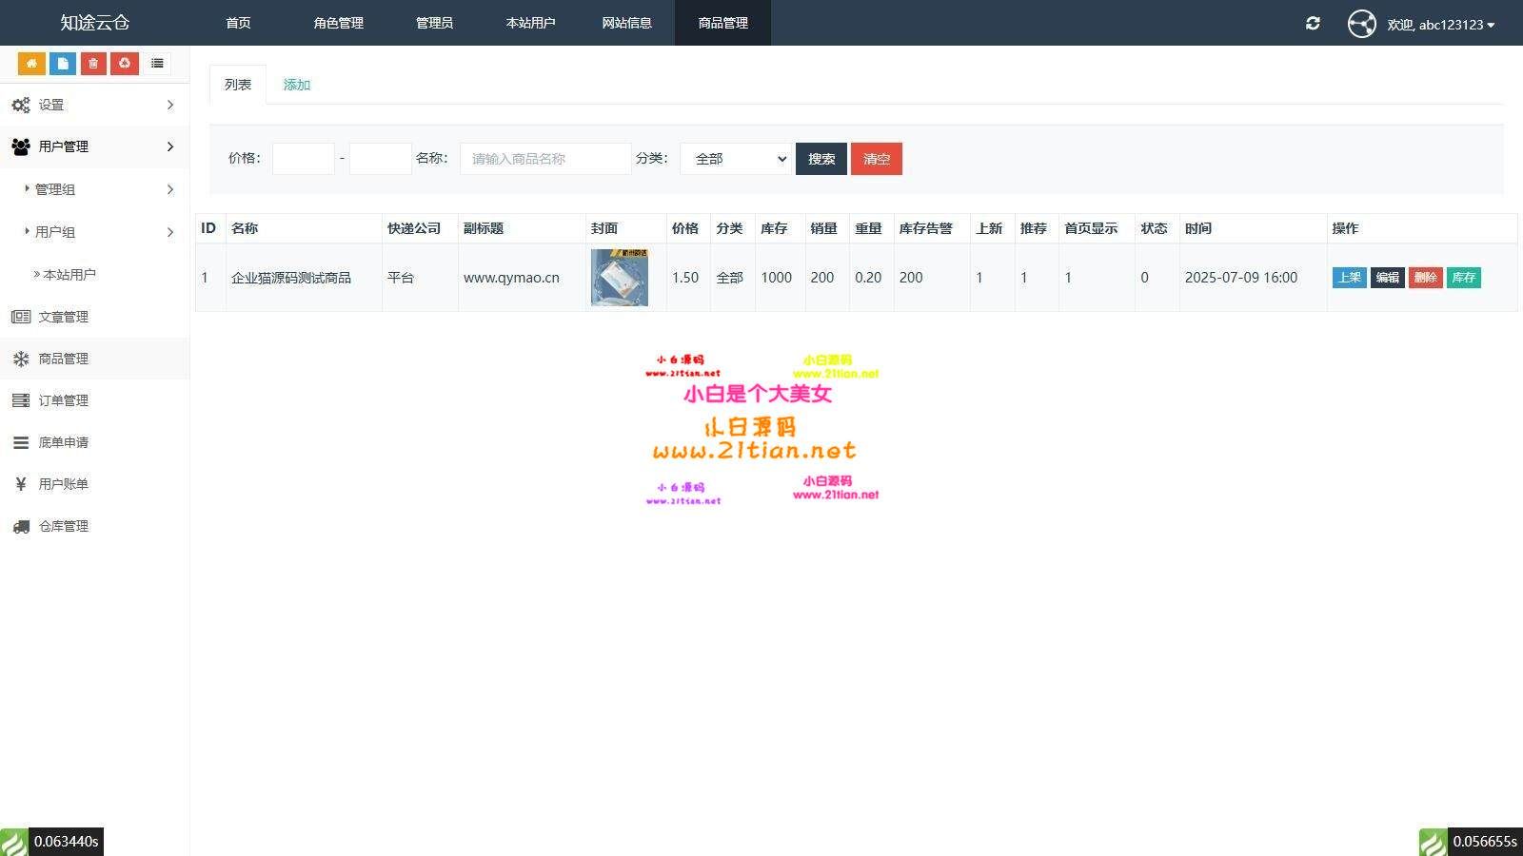Click the product cover thumbnail image
The width and height of the screenshot is (1523, 856).
pos(619,278)
